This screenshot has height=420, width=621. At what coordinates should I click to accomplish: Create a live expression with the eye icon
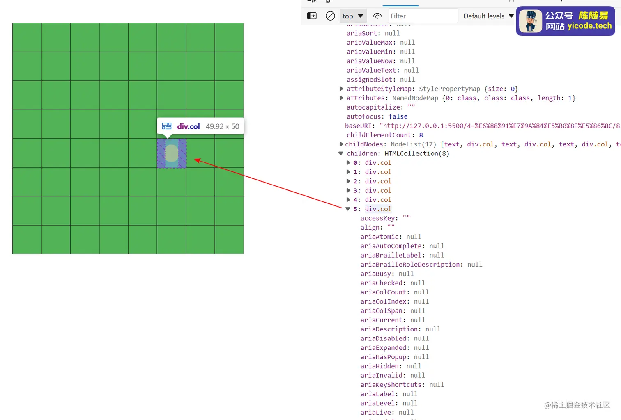click(x=377, y=16)
